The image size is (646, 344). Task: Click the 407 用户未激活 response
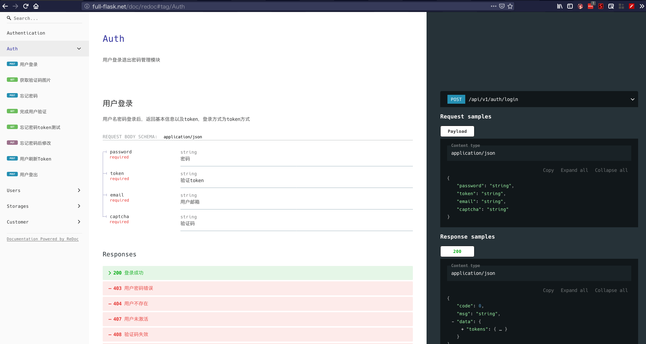click(257, 319)
